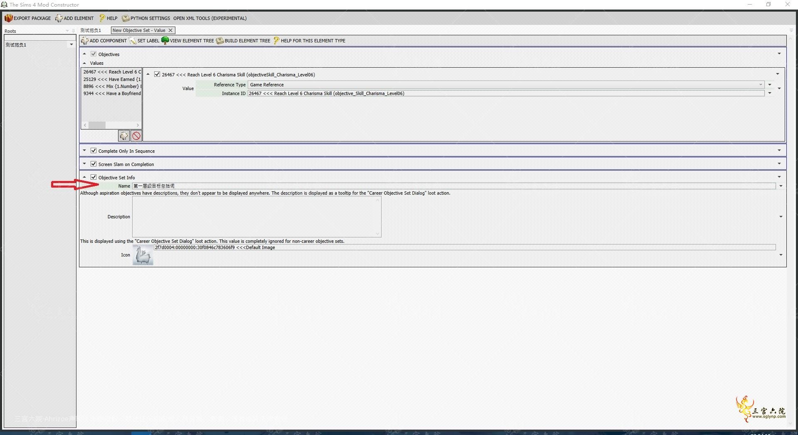Toggle the 26467 Reach Level 6 Charisma checkbox
798x435 pixels.
157,74
